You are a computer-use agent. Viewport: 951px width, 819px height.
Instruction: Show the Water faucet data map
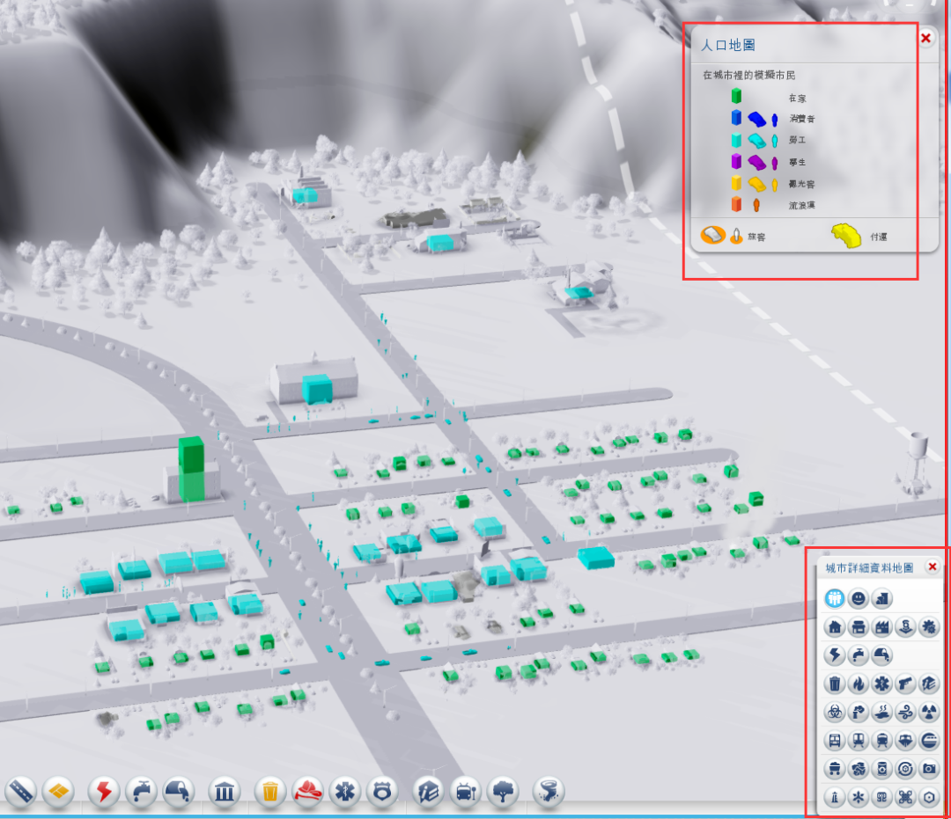pos(859,654)
